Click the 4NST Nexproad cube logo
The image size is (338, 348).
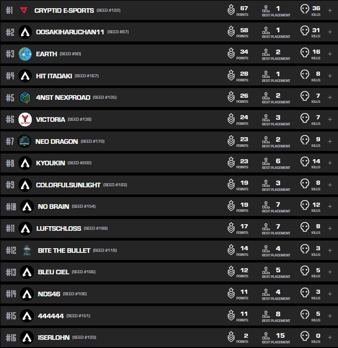[x=25, y=97]
